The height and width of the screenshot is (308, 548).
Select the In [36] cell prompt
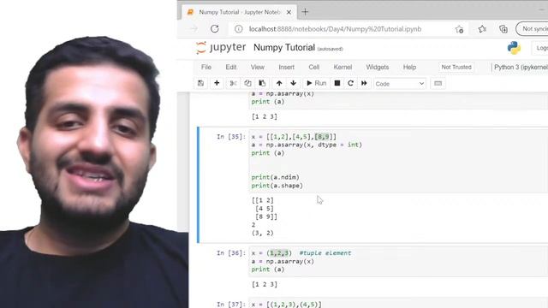(x=230, y=253)
